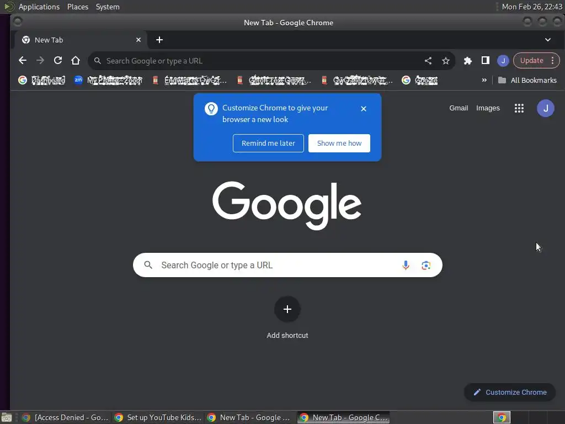565x424 pixels.
Task: Open the profile J avatar in toolbar
Action: [503, 61]
